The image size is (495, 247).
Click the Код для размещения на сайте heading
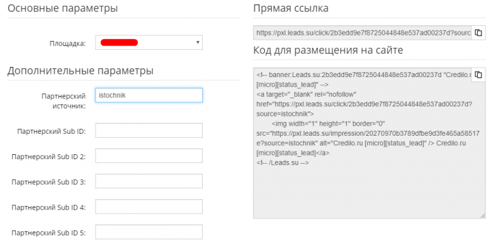[328, 50]
